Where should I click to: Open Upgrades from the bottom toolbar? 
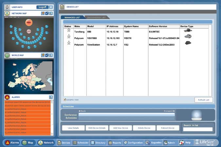[154, 143]
